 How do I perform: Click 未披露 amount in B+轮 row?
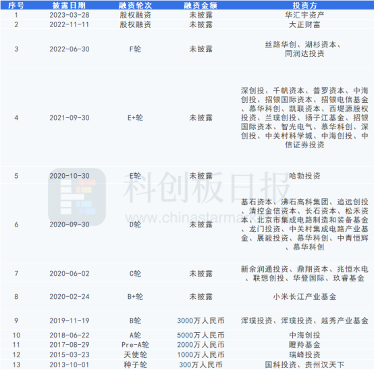pyautogui.click(x=201, y=297)
